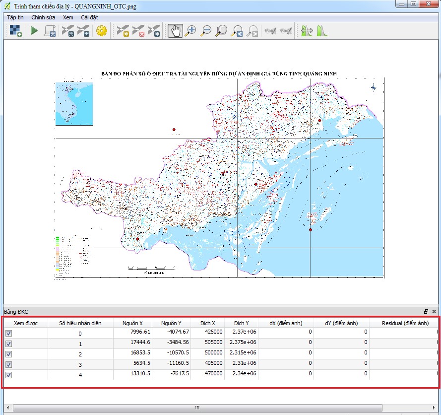Select the Zoom Out magnifier tool
441x415 pixels.
206,31
